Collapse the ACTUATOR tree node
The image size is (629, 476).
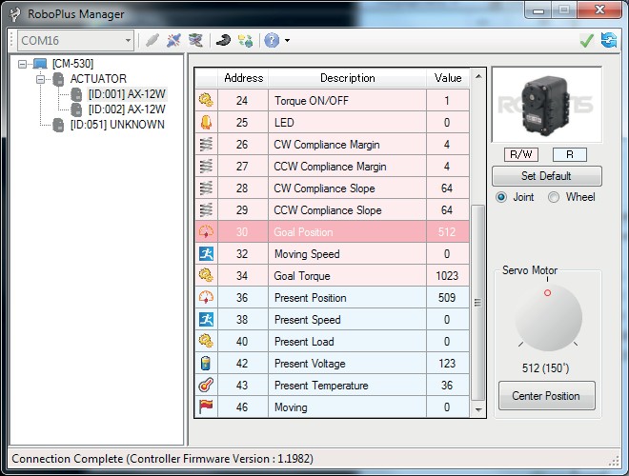click(x=42, y=79)
